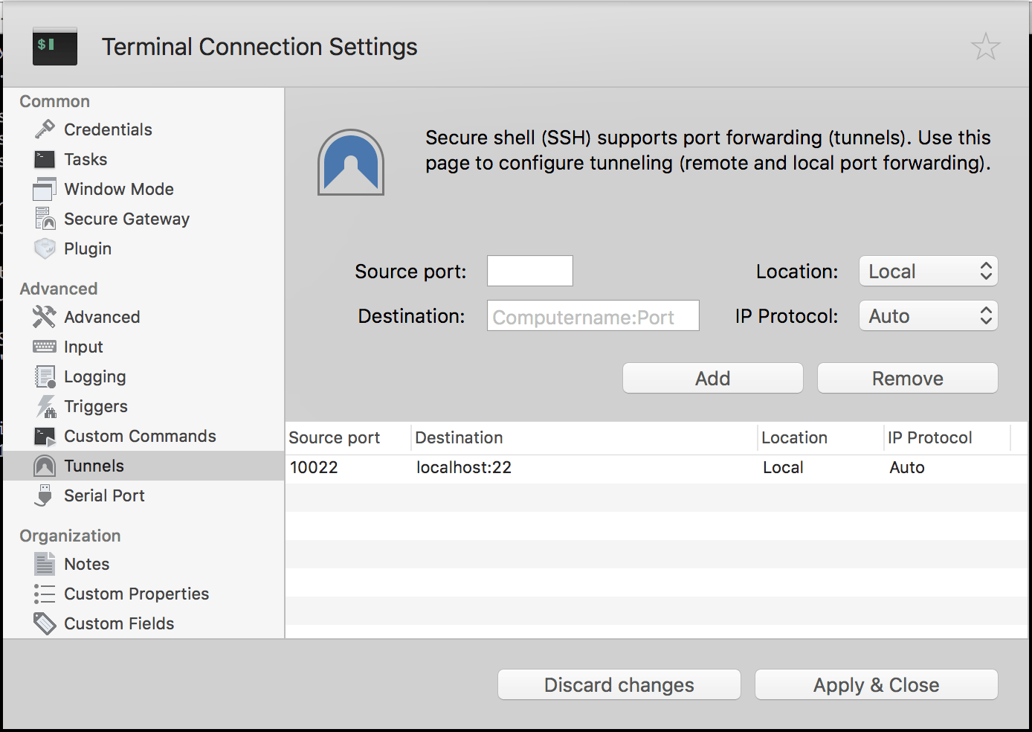1032x732 pixels.
Task: Click Apply & Close
Action: tap(876, 684)
